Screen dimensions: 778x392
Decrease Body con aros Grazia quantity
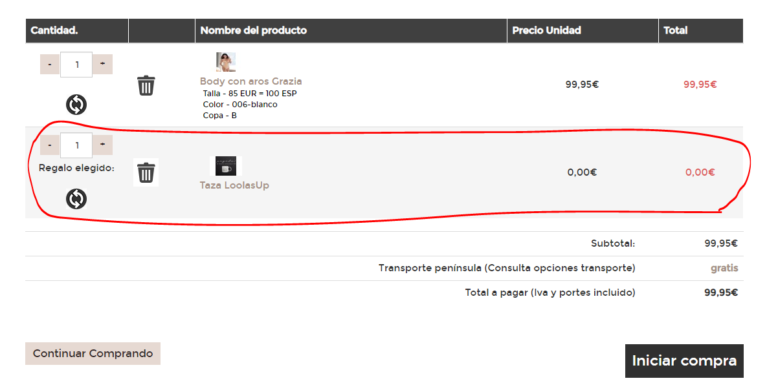point(50,65)
